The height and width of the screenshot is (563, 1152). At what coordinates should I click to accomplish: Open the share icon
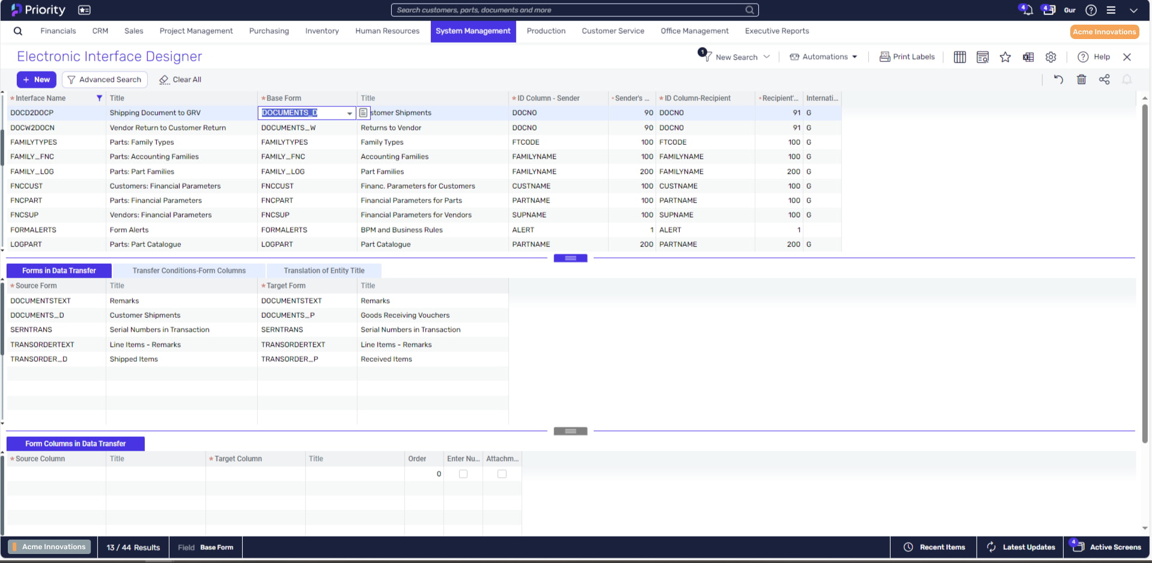tap(1104, 79)
